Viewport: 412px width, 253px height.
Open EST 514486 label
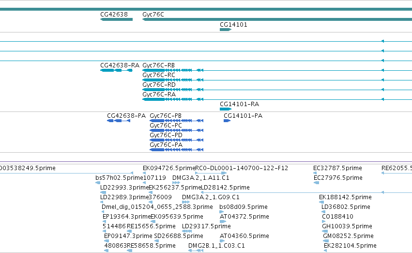click(x=114, y=226)
